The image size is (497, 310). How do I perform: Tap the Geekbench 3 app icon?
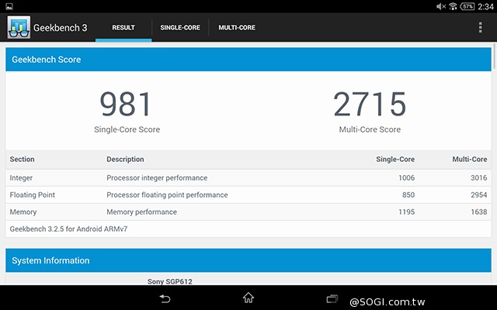[x=19, y=28]
